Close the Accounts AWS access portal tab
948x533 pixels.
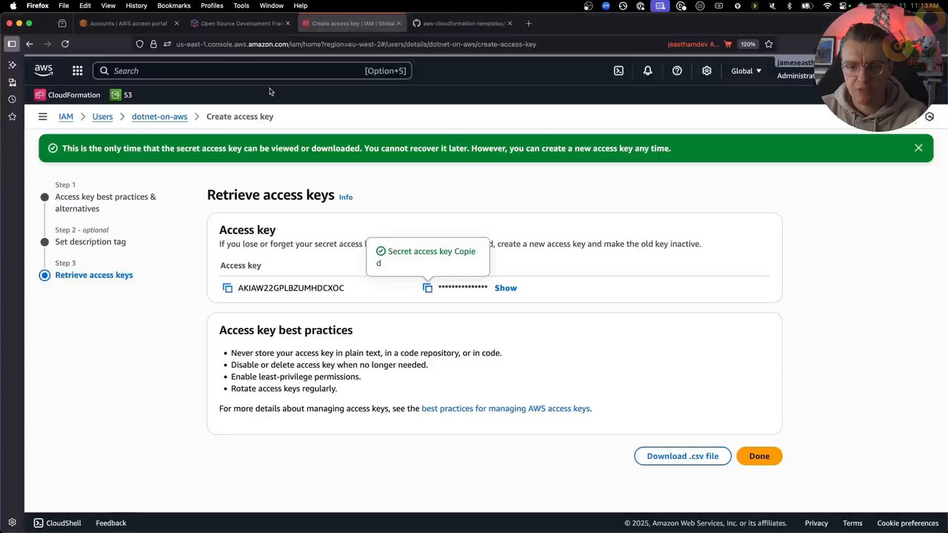[176, 23]
